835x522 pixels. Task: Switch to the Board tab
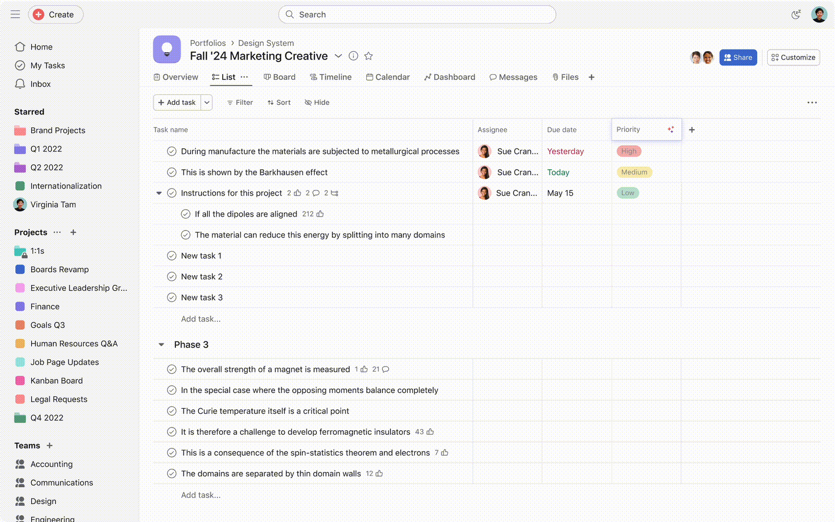click(x=279, y=77)
